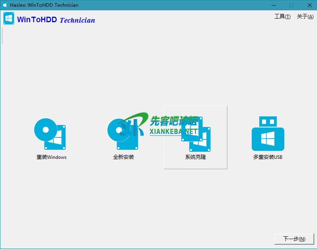Choose the 全新安装 new installation icon
The height and width of the screenshot is (249, 317).
point(123,134)
